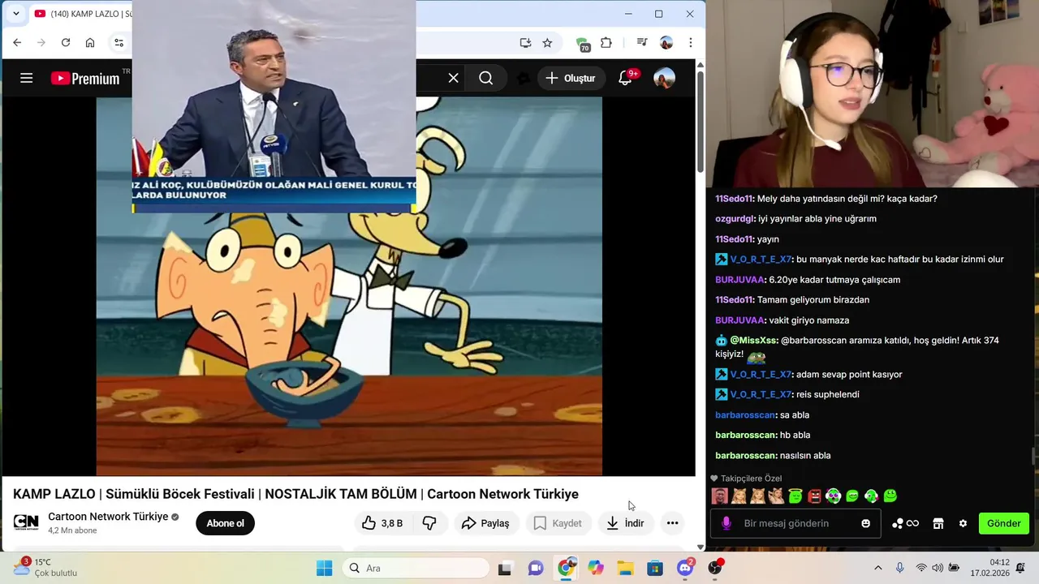Like the video showing 3,8 B
The height and width of the screenshot is (584, 1039).
[382, 523]
